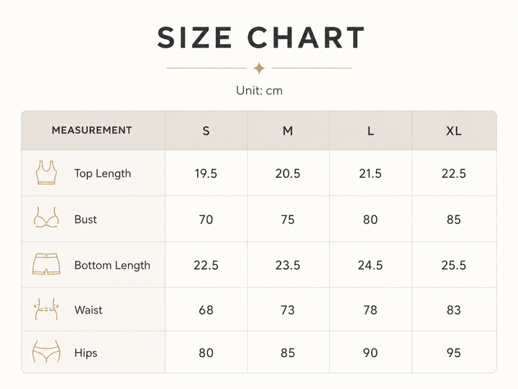Select the XL size column header
The image size is (518, 389).
click(453, 131)
